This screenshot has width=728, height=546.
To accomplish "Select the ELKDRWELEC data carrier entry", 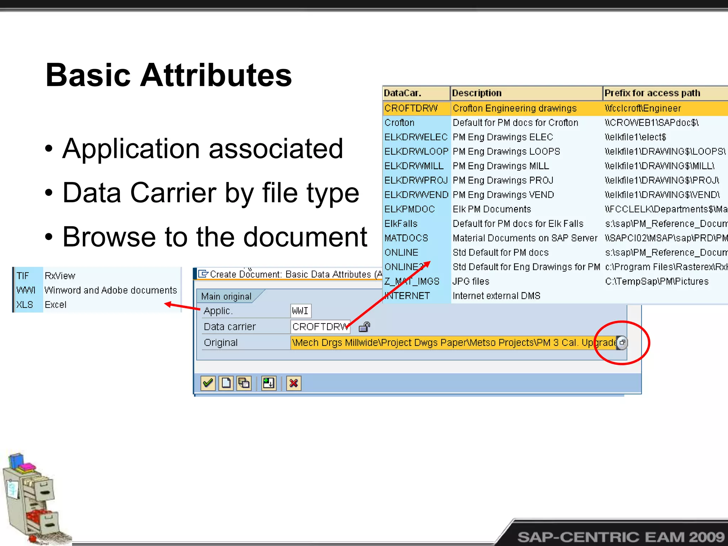I will (417, 137).
